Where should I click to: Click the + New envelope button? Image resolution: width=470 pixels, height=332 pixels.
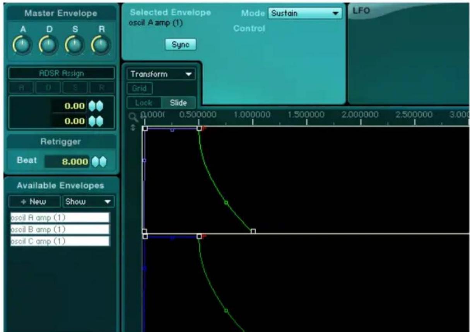[35, 202]
